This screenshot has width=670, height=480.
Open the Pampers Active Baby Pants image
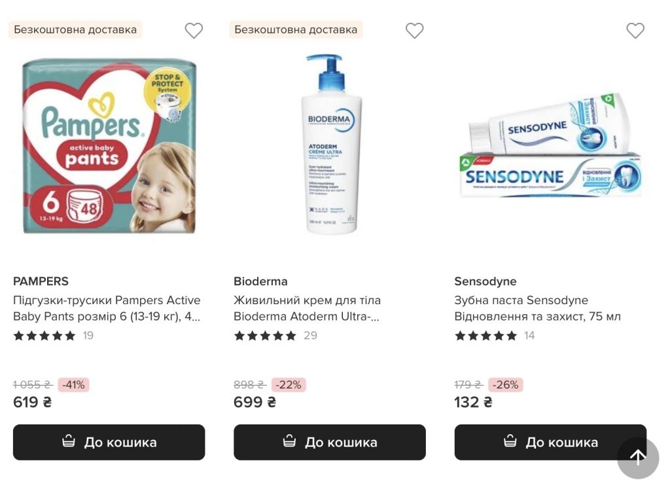pyautogui.click(x=109, y=145)
